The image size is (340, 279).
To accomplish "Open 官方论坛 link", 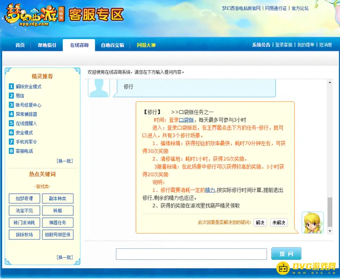I will click(300, 8).
